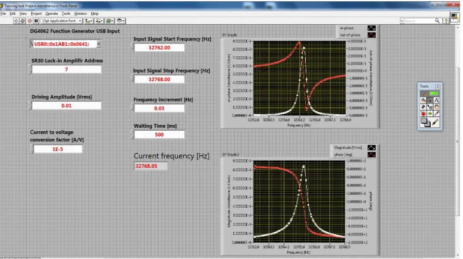
Task: Select the Get Color dropper tool
Action: [x=436, y=114]
